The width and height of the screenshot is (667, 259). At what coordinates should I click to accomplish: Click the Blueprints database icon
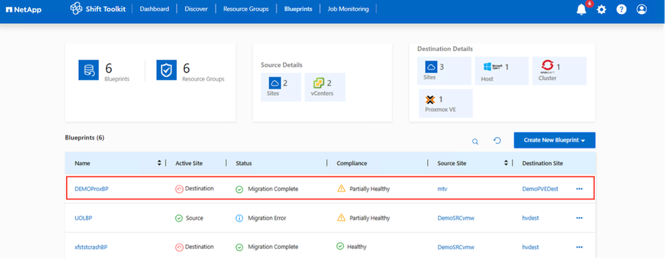coord(89,70)
